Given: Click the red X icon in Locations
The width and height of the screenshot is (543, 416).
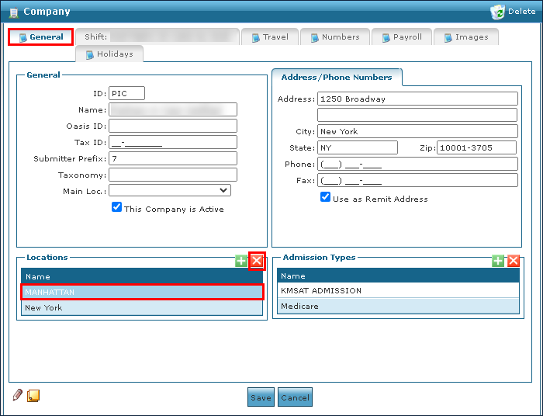Looking at the screenshot, I should point(257,261).
